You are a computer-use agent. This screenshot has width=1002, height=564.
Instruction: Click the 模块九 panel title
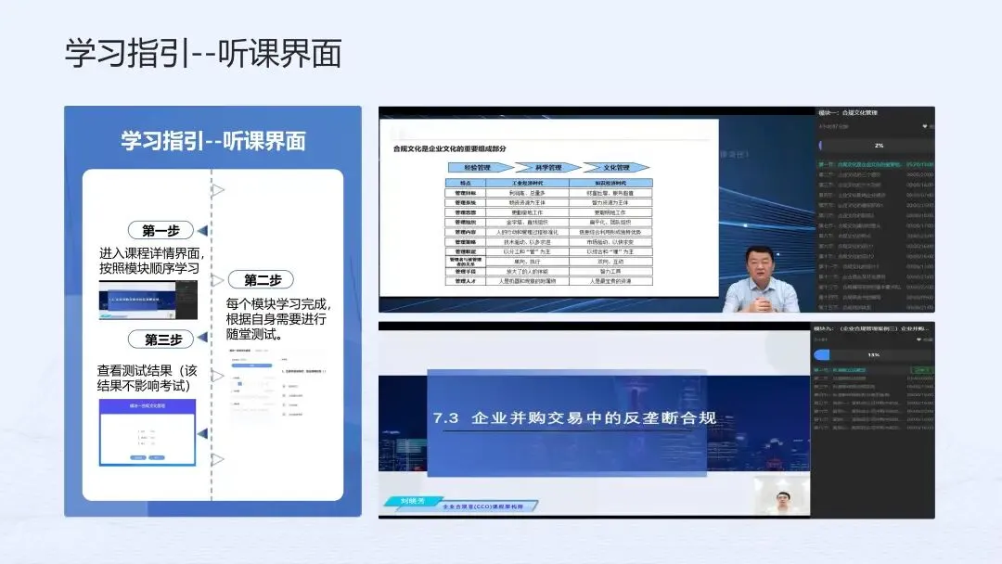(x=871, y=329)
